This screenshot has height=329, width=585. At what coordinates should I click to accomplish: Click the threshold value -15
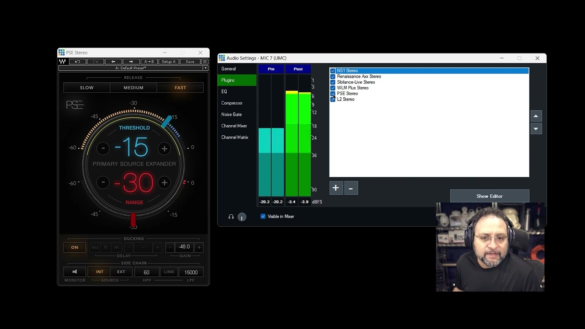pos(132,148)
